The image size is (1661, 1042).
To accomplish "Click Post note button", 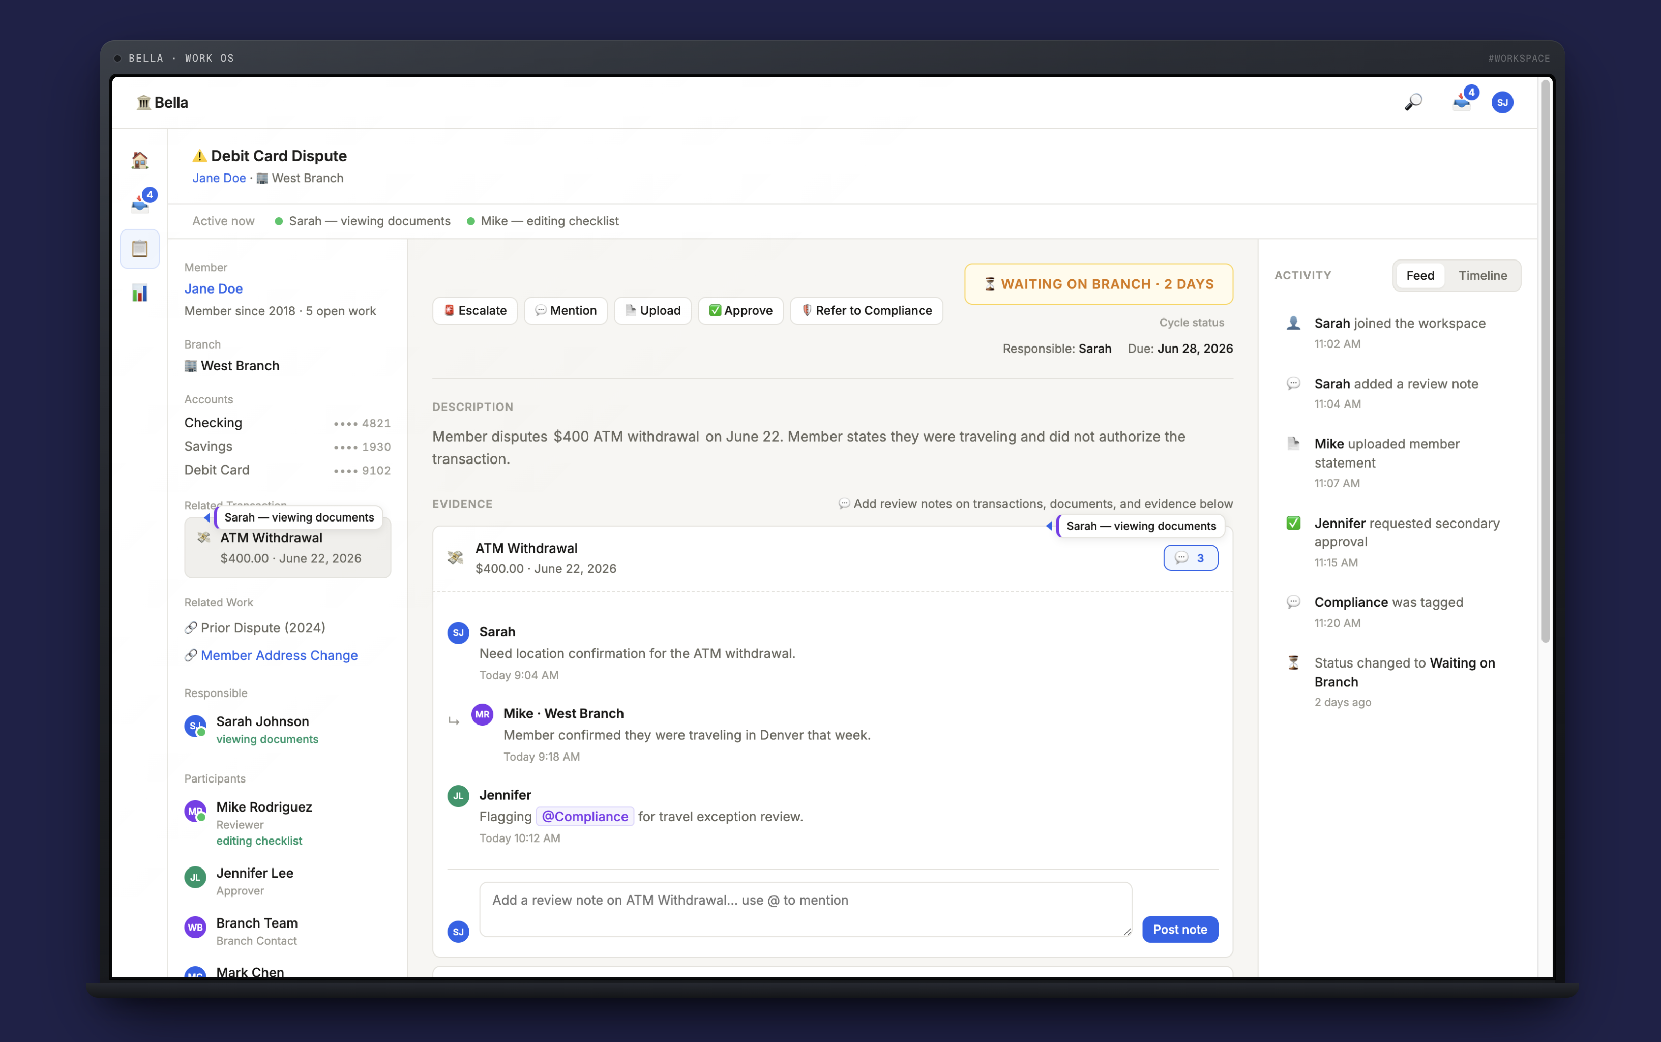I will (1180, 929).
